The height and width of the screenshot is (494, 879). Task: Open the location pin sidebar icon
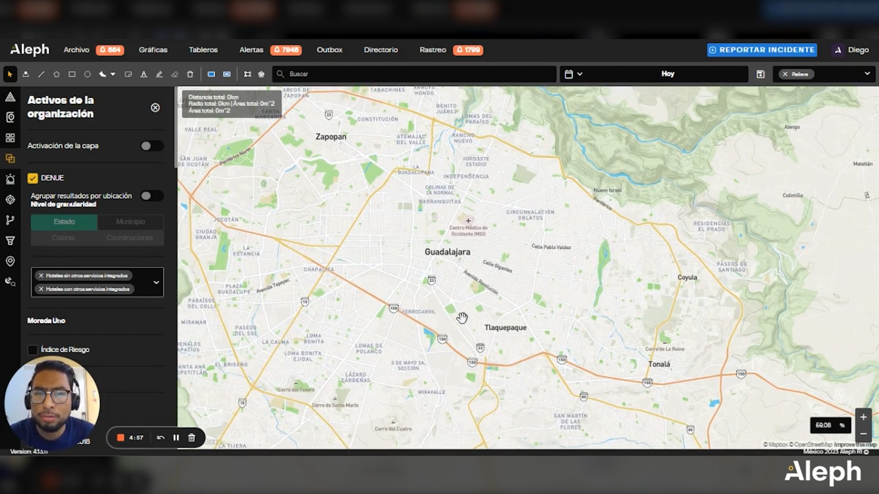pyautogui.click(x=10, y=261)
